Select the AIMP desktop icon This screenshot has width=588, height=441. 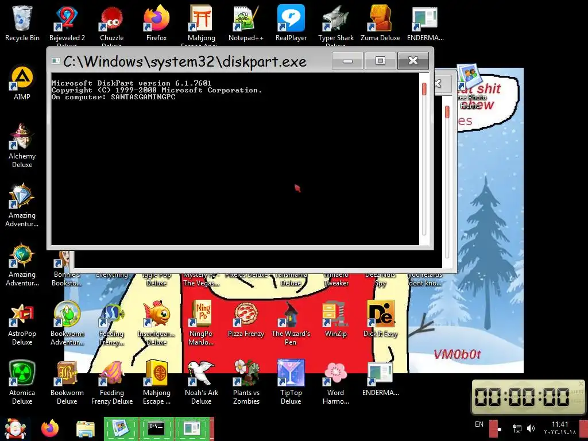[22, 83]
